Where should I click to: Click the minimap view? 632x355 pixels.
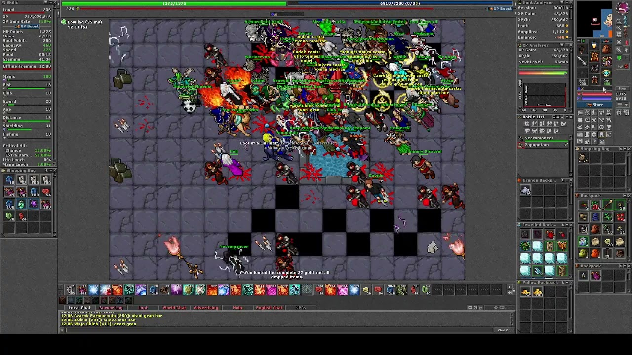(x=594, y=19)
